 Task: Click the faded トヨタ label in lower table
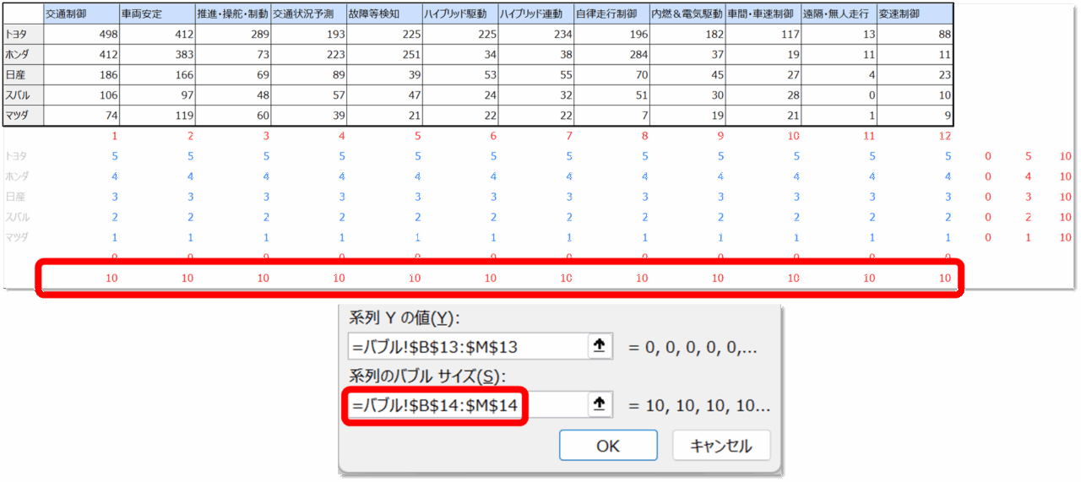16,156
